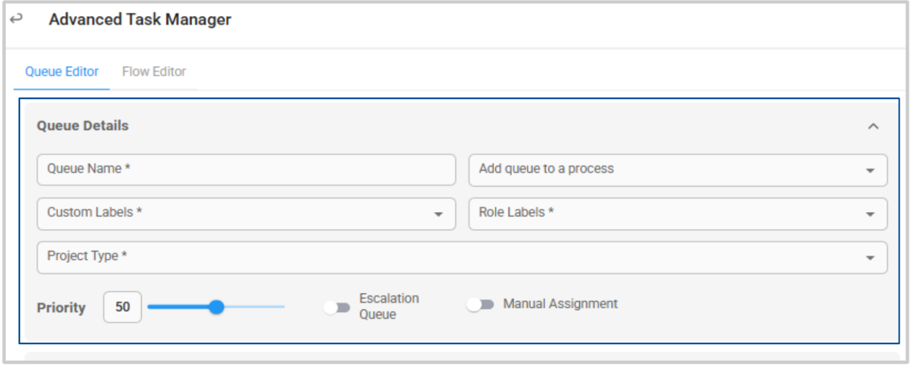Switch to the Flow Editor tab

pos(154,71)
